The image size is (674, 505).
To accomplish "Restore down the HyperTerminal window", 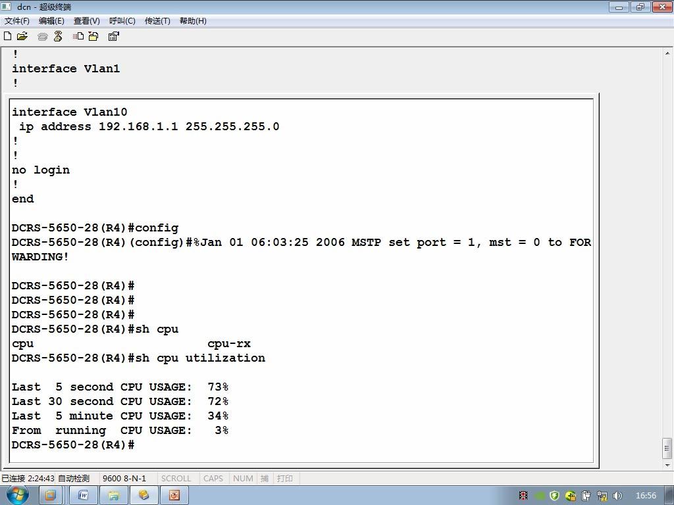I will tap(640, 7).
